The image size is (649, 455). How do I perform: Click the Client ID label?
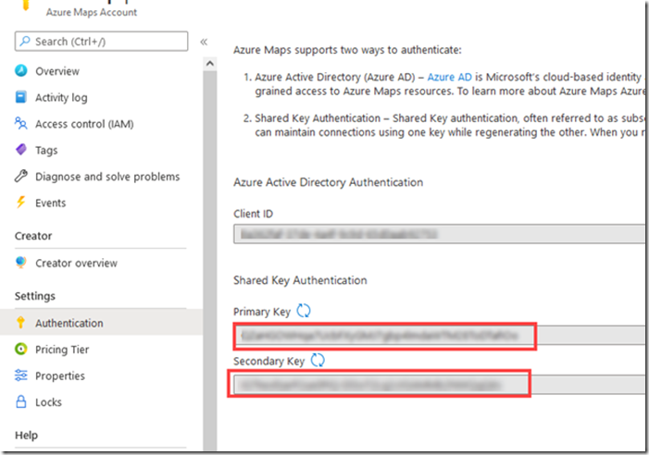[x=254, y=214]
